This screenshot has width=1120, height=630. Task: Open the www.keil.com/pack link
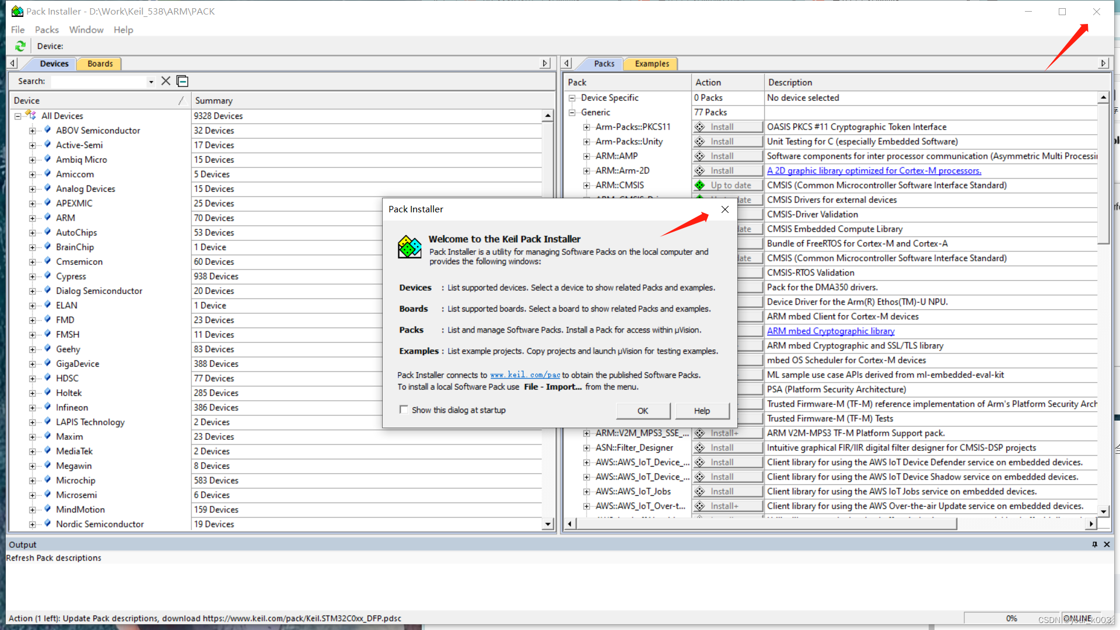(525, 375)
